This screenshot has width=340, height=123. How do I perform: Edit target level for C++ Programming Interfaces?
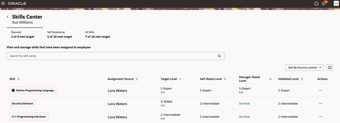(x=163, y=119)
